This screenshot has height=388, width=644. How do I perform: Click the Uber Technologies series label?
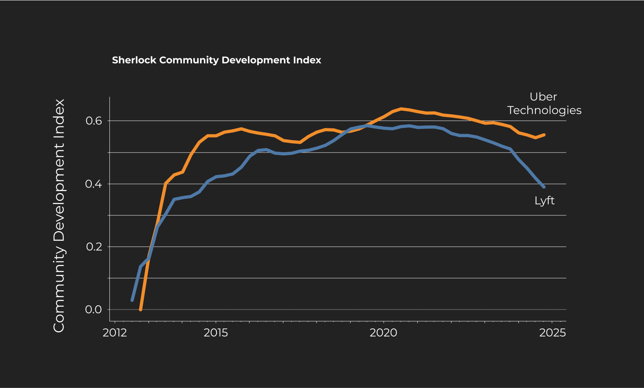pos(544,103)
